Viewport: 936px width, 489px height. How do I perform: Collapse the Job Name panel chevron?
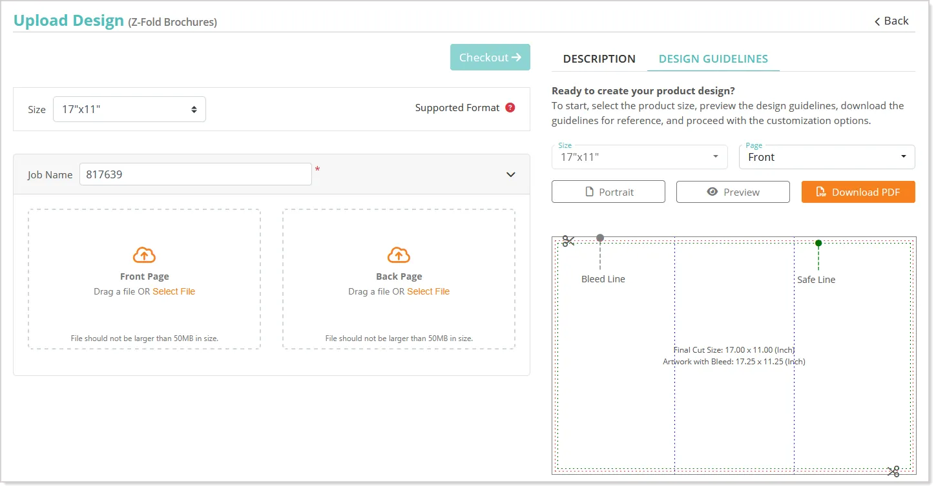(x=511, y=174)
